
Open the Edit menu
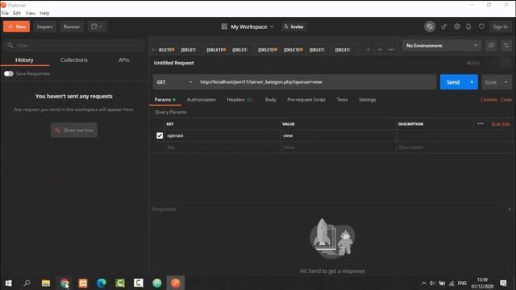17,13
